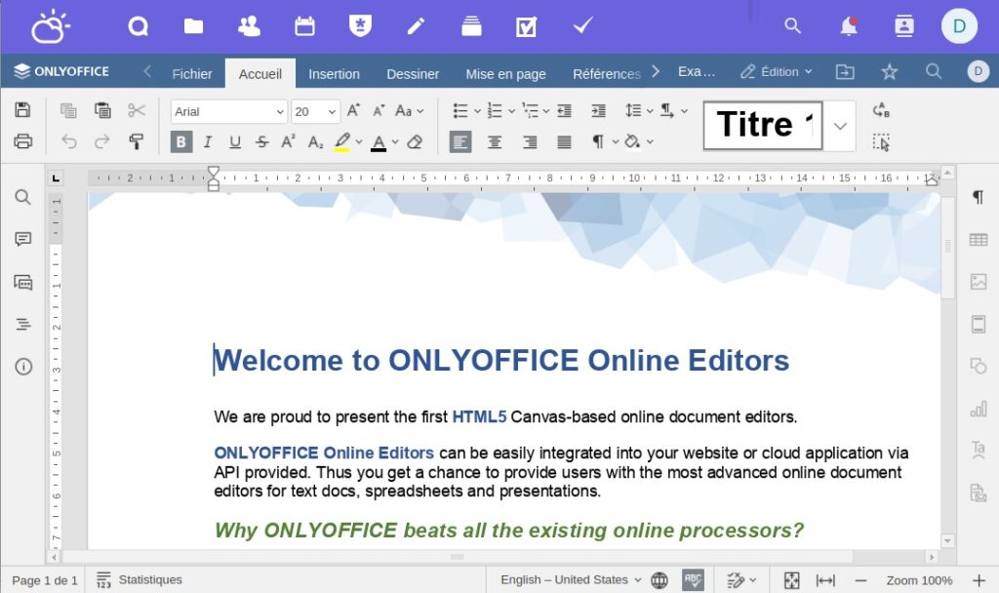Screen dimensions: 999x593
Task: Click the yellow highlight color button
Action: click(341, 141)
